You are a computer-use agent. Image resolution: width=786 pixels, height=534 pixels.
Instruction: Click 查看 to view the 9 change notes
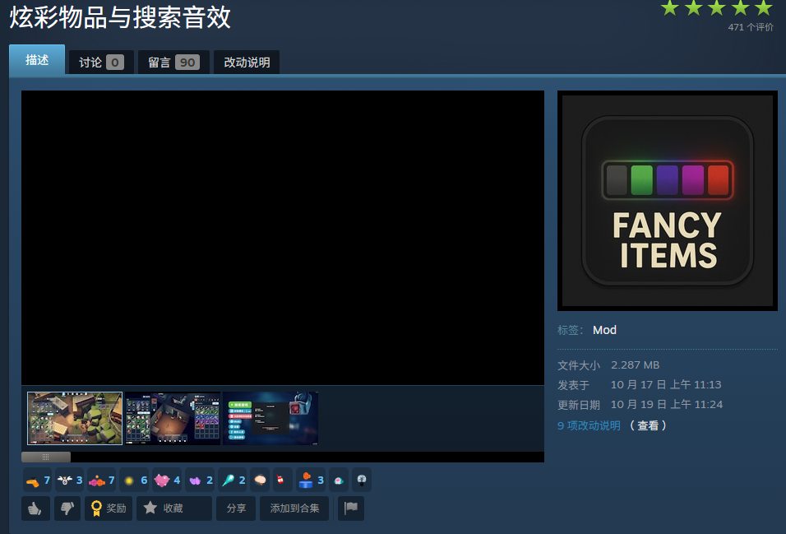pyautogui.click(x=649, y=425)
